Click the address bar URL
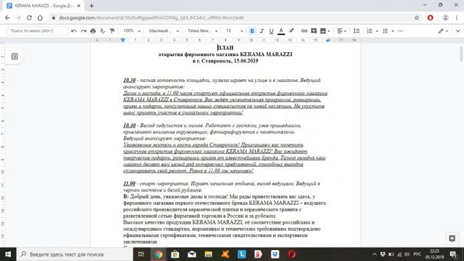 [x=151, y=18]
